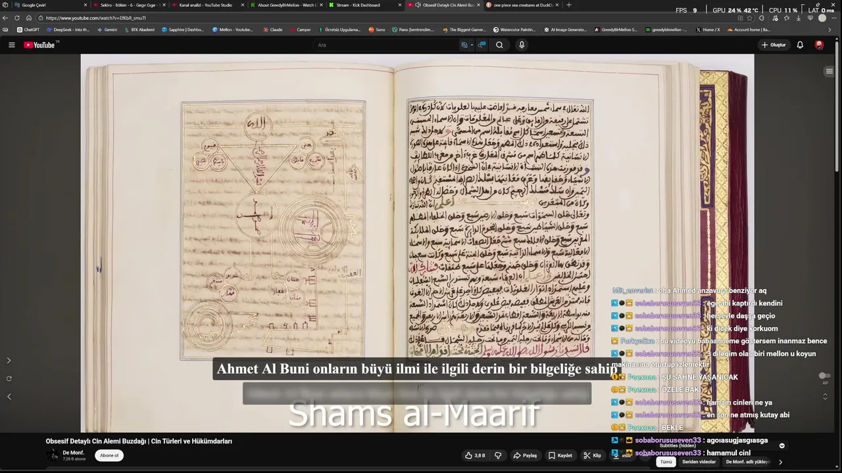The height and width of the screenshot is (473, 842).
Task: Select the De Monf. adlı yükleyici chip
Action: point(747,462)
